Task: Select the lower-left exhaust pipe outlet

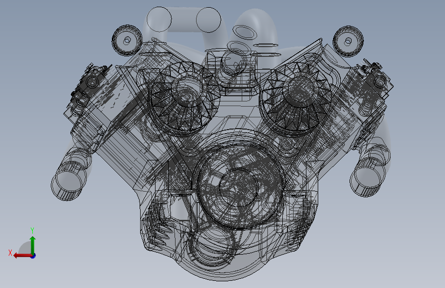Action: [x=68, y=180]
